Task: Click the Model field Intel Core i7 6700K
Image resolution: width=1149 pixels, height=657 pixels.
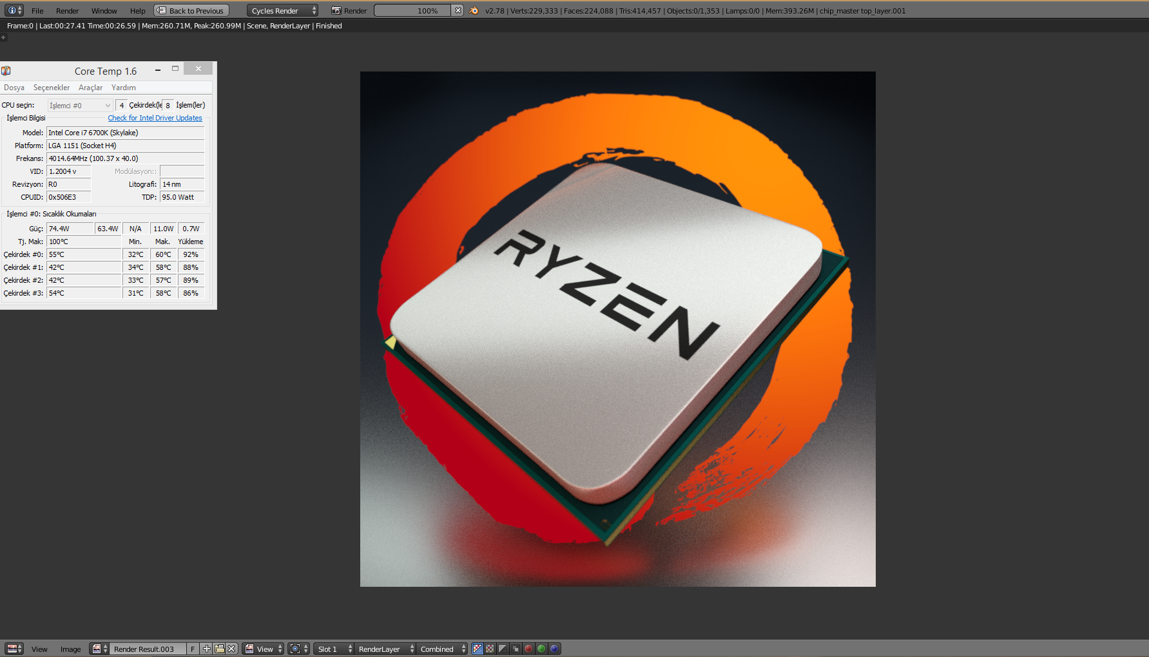Action: pyautogui.click(x=125, y=133)
